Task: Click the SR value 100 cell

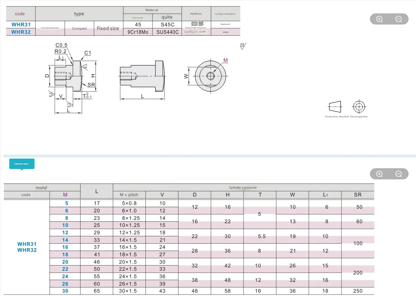Action: coord(358,243)
